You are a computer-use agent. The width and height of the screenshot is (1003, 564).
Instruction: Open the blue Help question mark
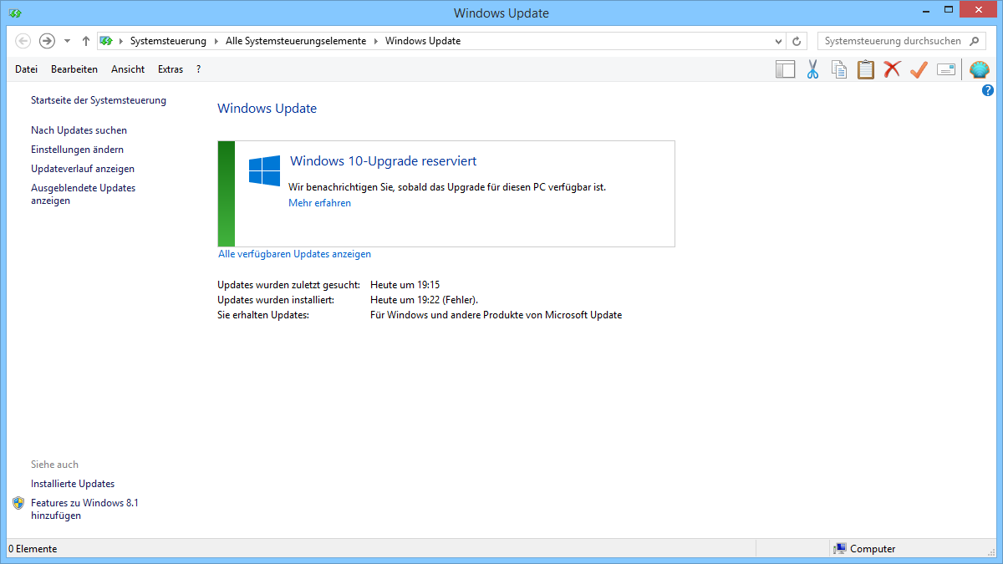(x=988, y=90)
